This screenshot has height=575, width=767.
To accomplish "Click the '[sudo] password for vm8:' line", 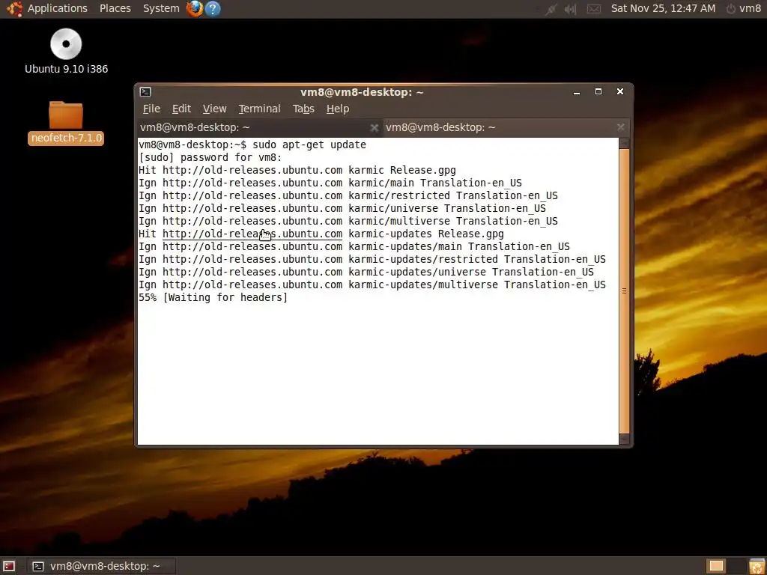I will point(210,157).
